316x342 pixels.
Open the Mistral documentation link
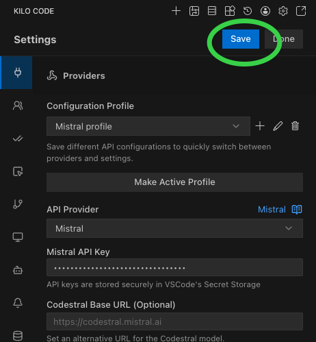click(280, 209)
